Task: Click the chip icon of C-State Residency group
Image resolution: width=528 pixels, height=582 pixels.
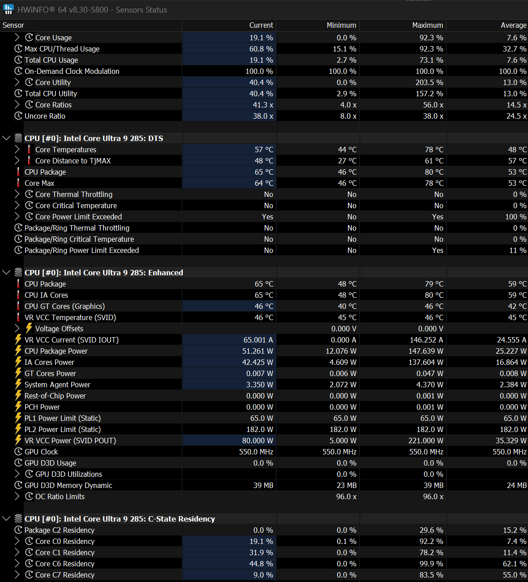Action: coord(18,519)
